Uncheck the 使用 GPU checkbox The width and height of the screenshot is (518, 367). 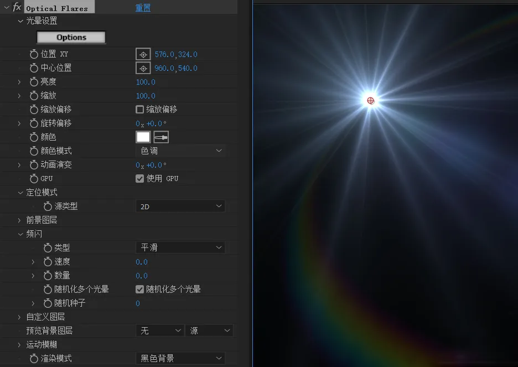140,179
